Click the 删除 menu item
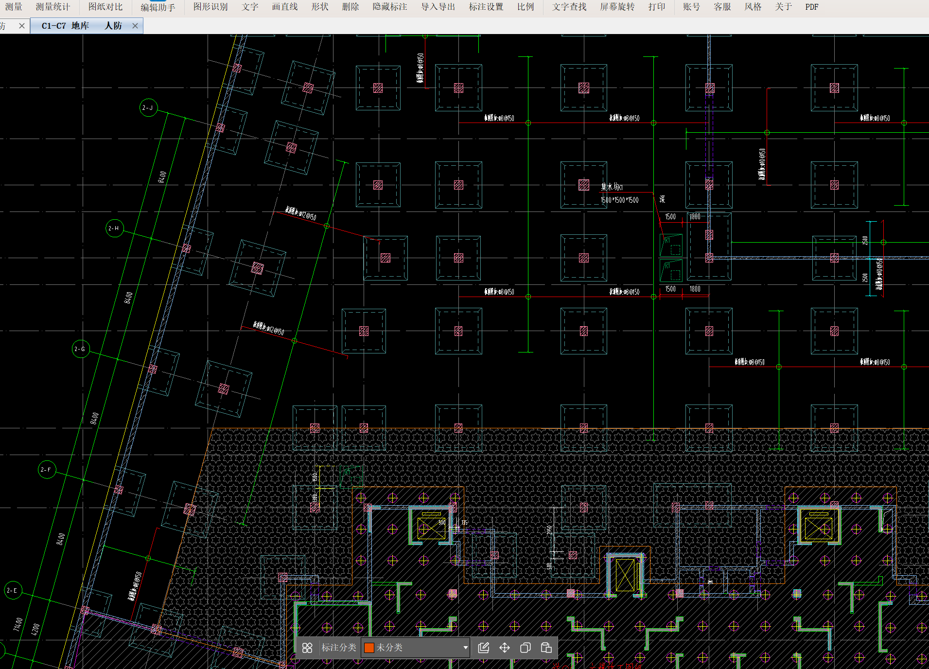Viewport: 929px width, 669px height. click(x=351, y=7)
